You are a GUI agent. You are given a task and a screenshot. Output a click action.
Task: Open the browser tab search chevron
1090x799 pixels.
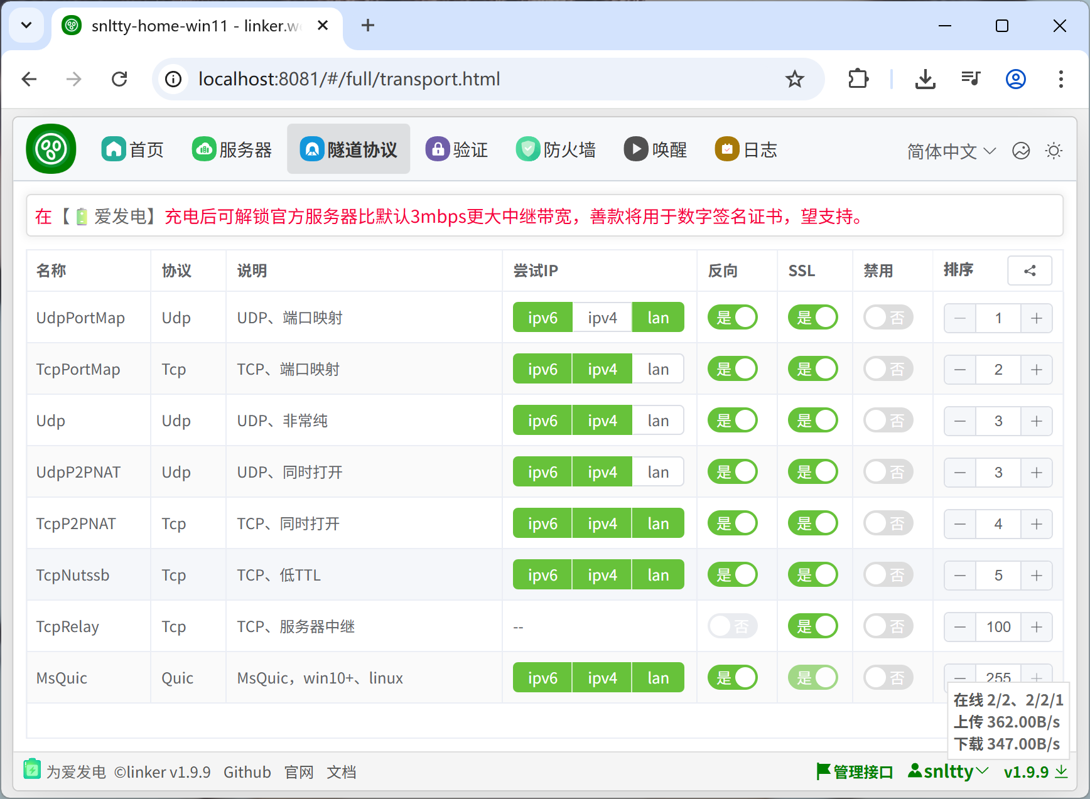(x=26, y=26)
